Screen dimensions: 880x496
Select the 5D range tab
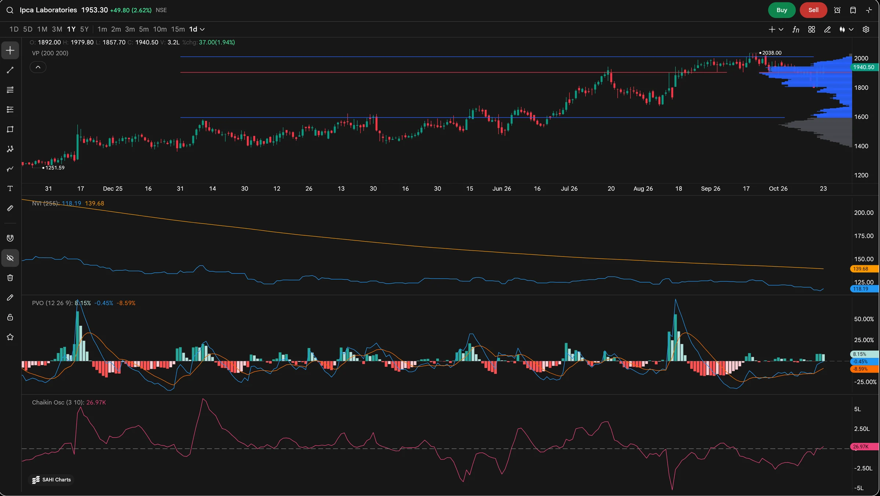tap(28, 29)
